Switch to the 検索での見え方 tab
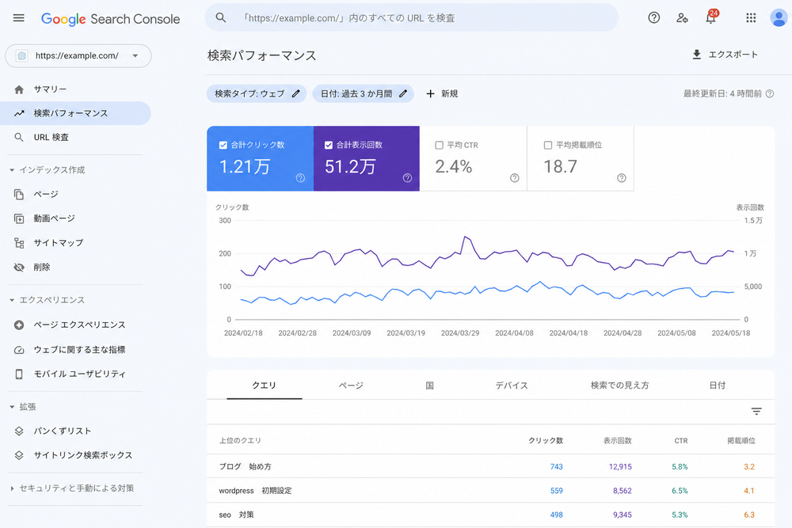The height and width of the screenshot is (528, 792). tap(620, 386)
